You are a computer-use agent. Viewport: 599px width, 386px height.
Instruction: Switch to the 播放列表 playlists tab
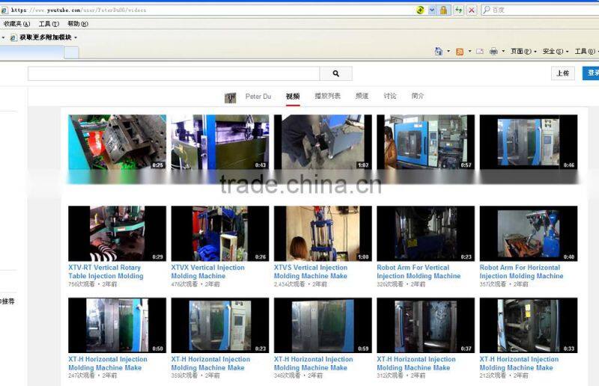(x=327, y=96)
